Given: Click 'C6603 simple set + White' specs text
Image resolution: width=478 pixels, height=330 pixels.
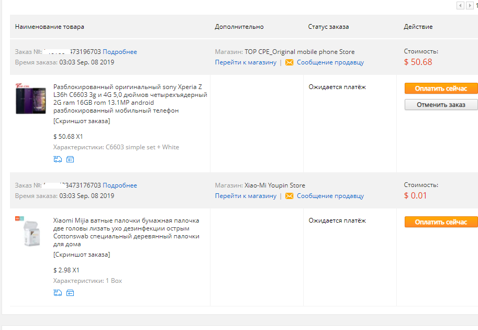Looking at the screenshot, I should [142, 147].
